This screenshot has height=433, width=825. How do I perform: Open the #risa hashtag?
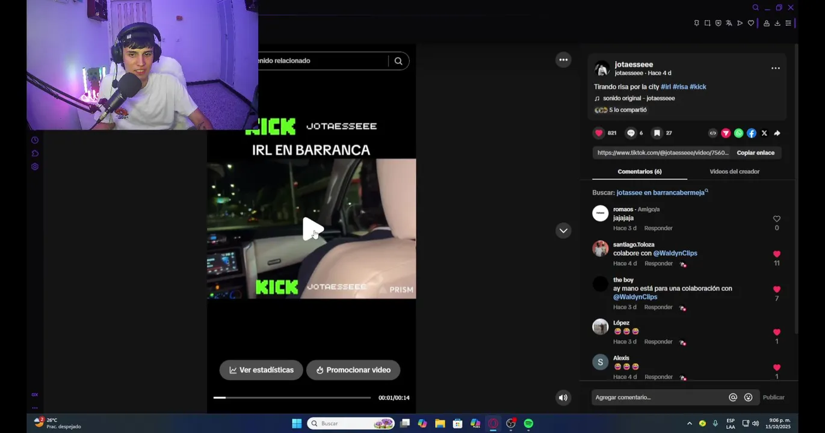(x=680, y=87)
